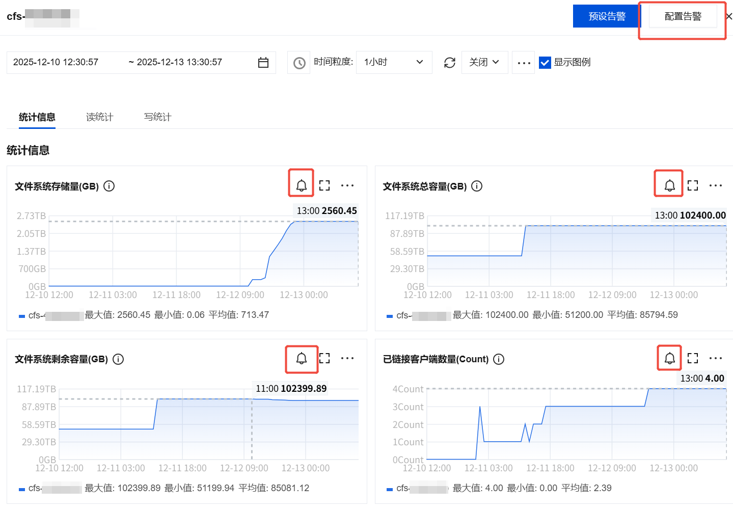Switch to the 读统计 tab
Screen dimensions: 733x510
coord(99,117)
